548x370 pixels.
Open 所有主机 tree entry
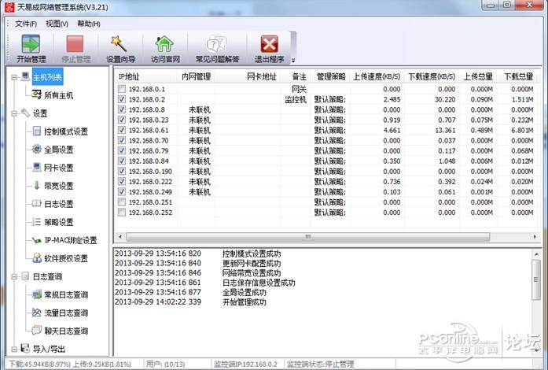pyautogui.click(x=59, y=95)
